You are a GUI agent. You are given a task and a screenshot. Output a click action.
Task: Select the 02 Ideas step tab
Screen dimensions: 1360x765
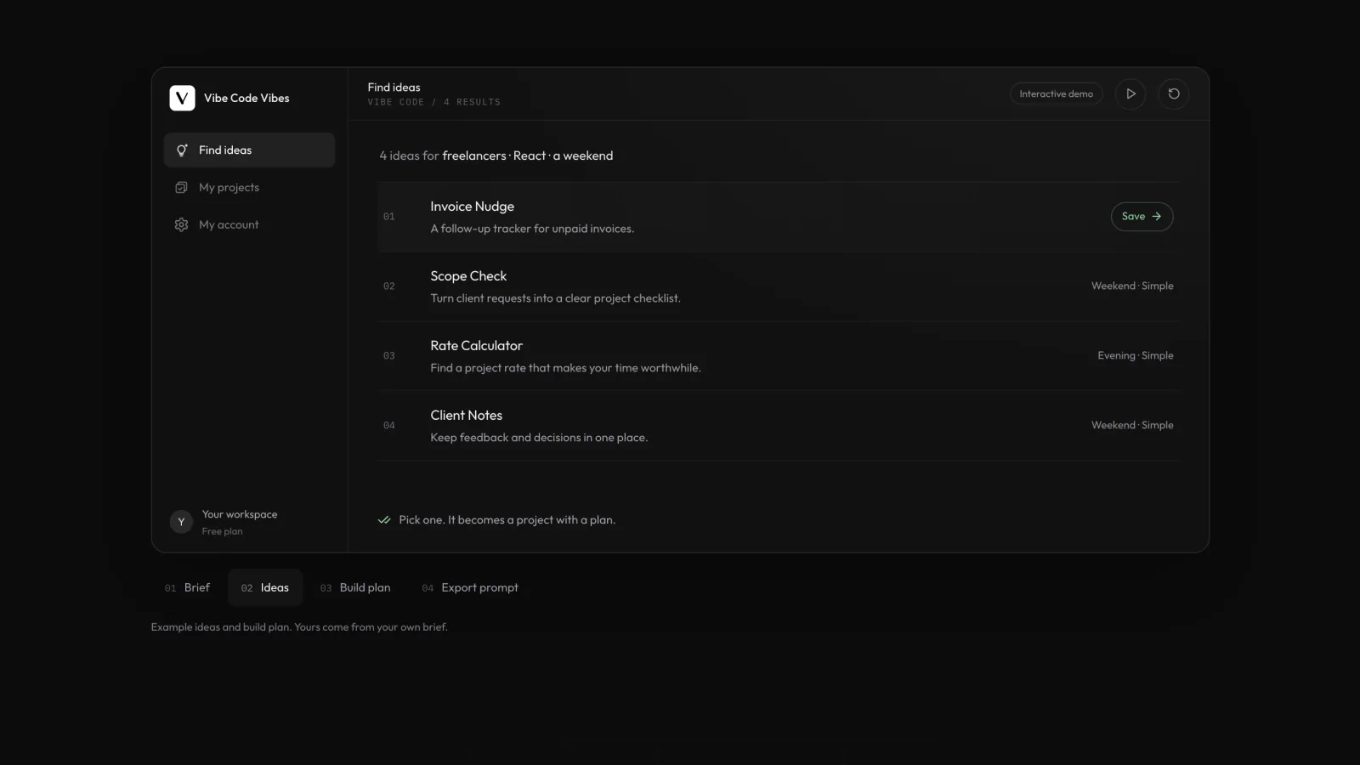coord(265,587)
